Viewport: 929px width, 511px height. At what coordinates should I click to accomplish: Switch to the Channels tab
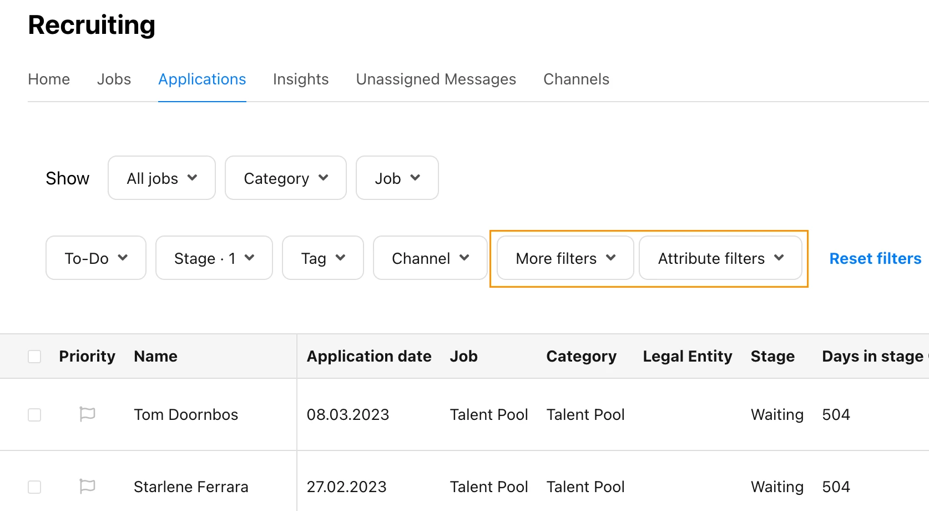point(576,79)
